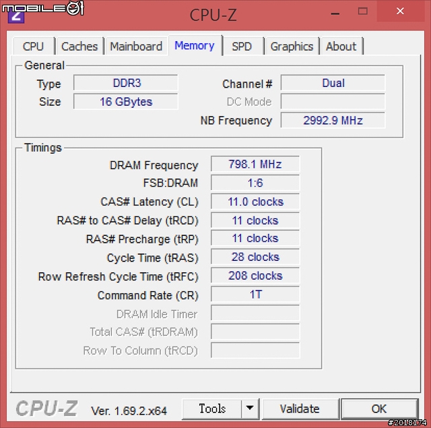Click the Size field showing 16 GBytes
The width and height of the screenshot is (431, 428).
click(x=126, y=102)
